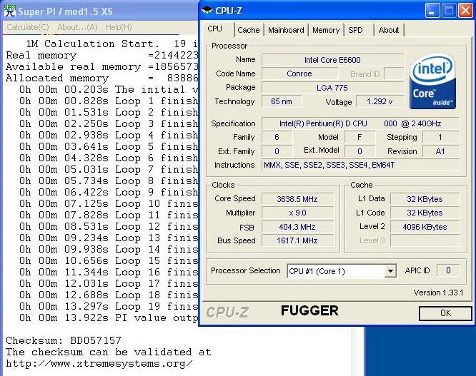Close the CPU-Z window

tap(465, 10)
